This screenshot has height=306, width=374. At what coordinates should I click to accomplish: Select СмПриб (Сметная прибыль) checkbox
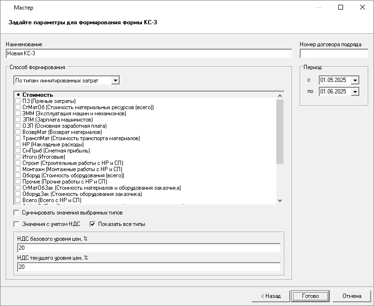tap(18, 151)
